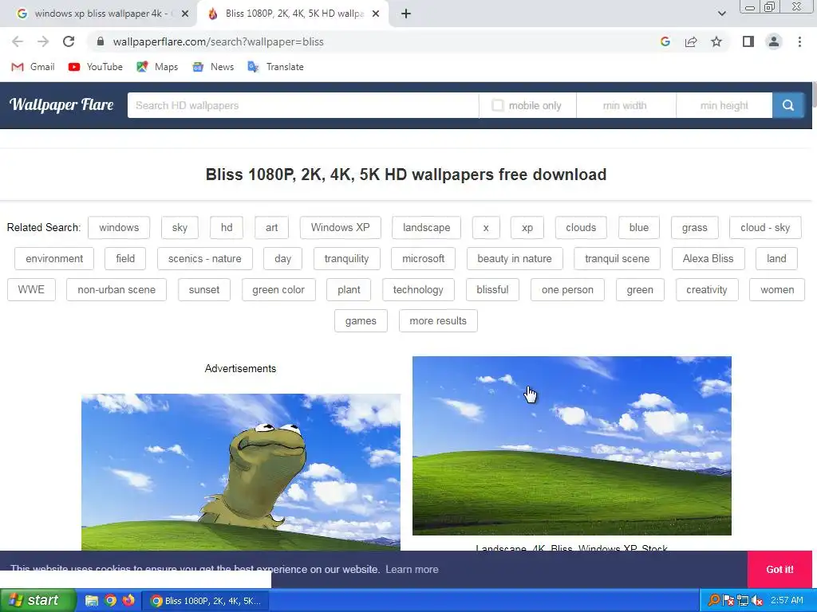This screenshot has height=612, width=817.
Task: Expand the tab search chevron
Action: (x=721, y=14)
